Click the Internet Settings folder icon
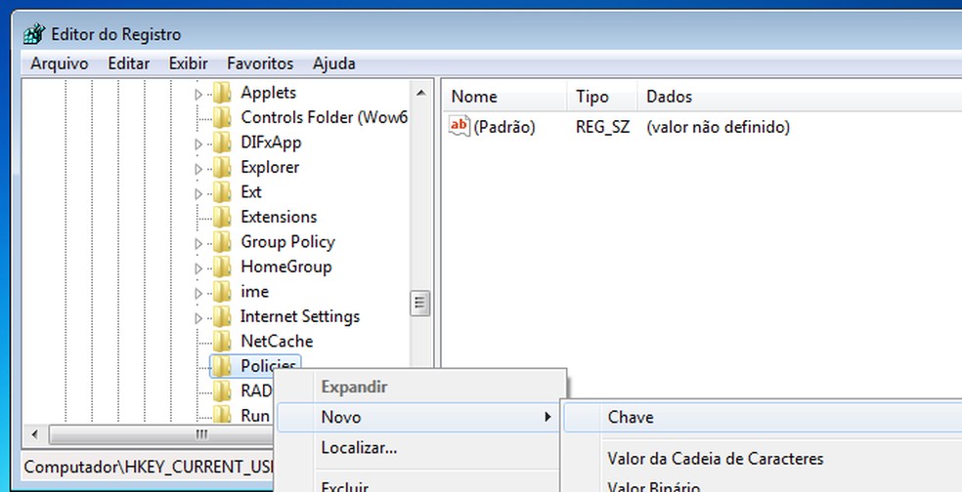The width and height of the screenshot is (962, 492). [x=222, y=316]
